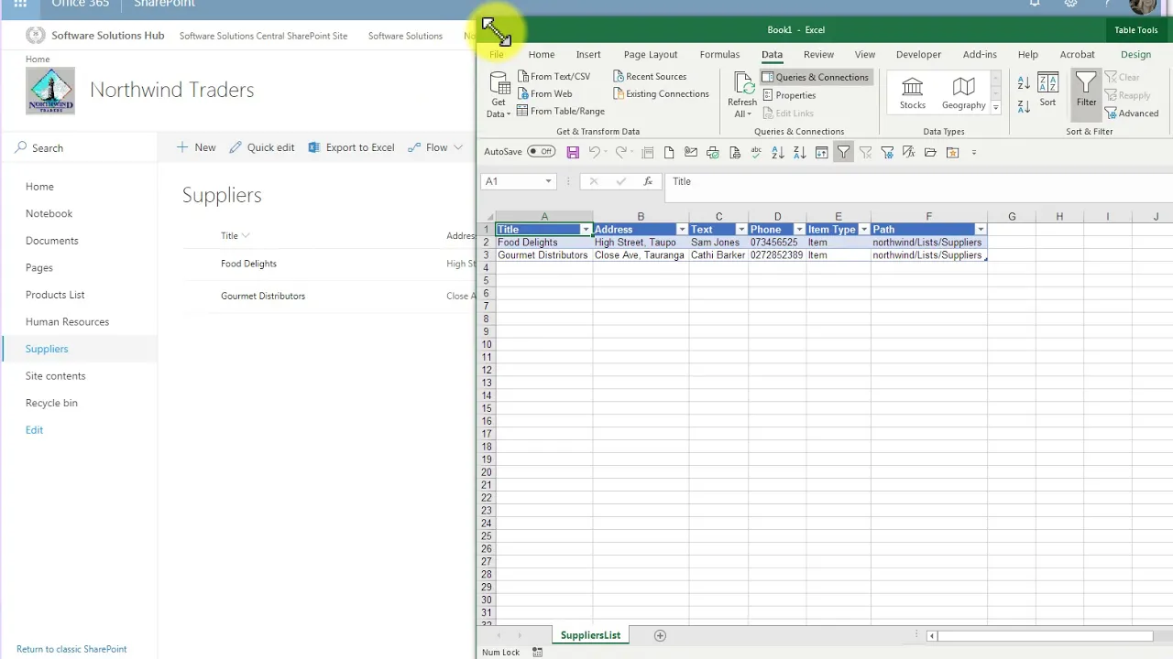Image resolution: width=1173 pixels, height=659 pixels.
Task: Open connection Properties
Action: [788, 95]
